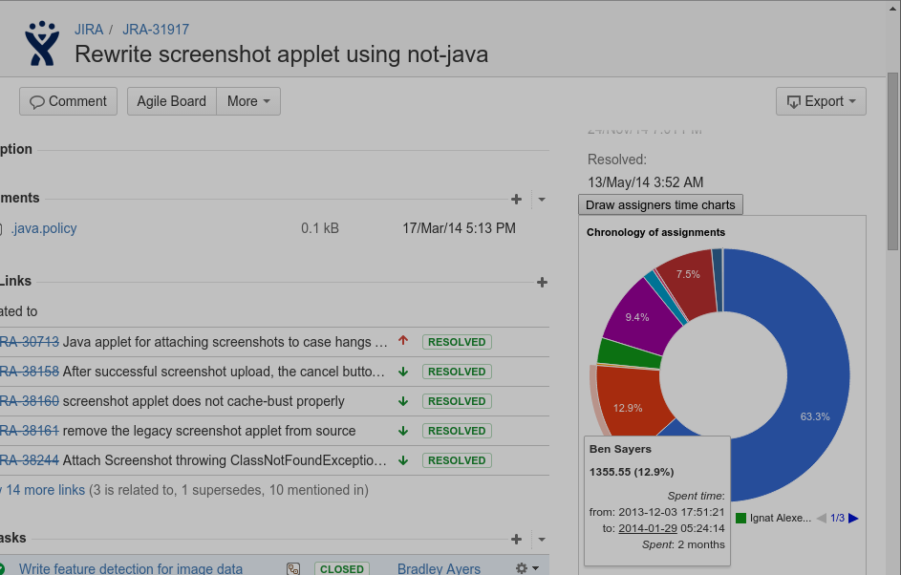Click the RESOLVED status badge for JRA-38160
901x575 pixels.
tap(457, 401)
